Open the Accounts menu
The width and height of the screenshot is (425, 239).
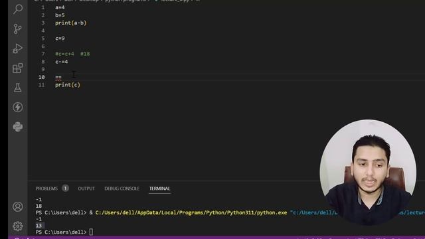coord(18,206)
